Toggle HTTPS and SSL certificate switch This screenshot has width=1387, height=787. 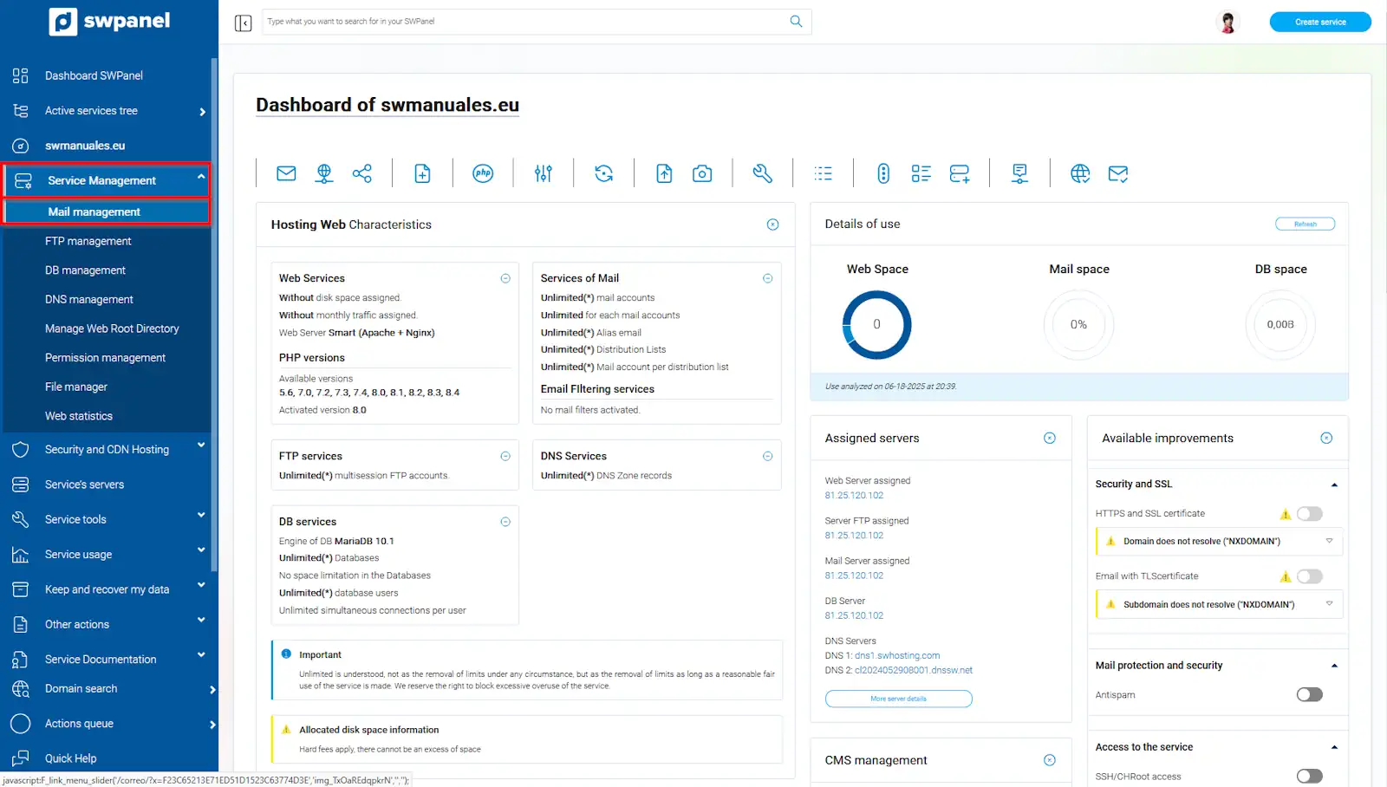pos(1309,514)
